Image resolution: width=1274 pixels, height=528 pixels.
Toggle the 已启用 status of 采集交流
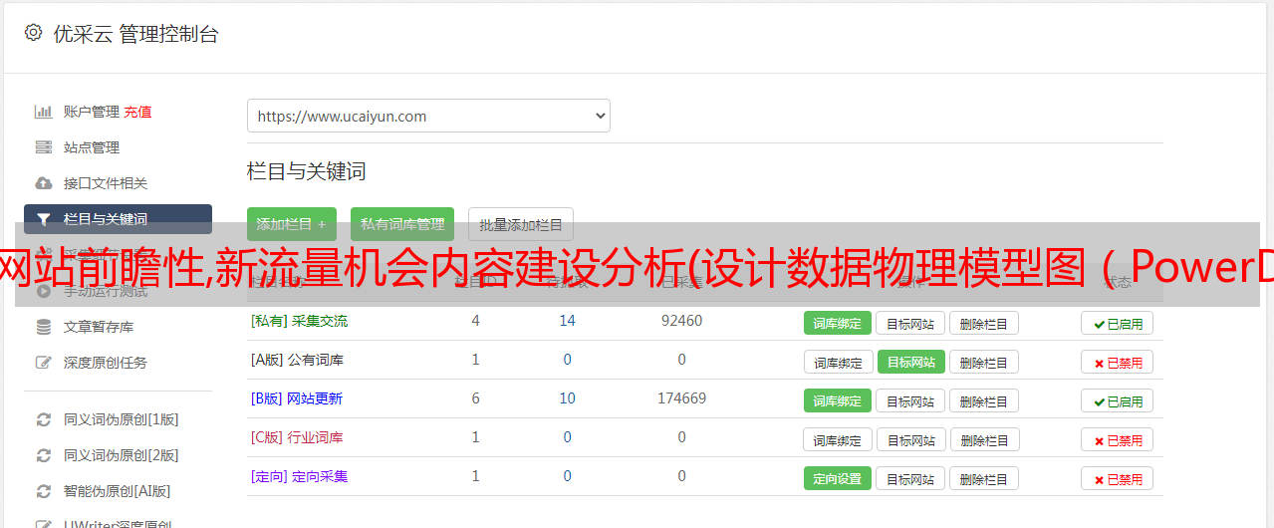pos(1118,323)
